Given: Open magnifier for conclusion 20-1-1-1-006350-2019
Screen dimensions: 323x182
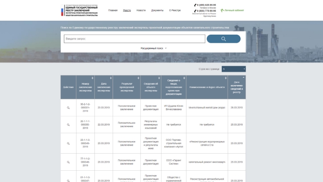Looking at the screenshot, I should 68,125.
